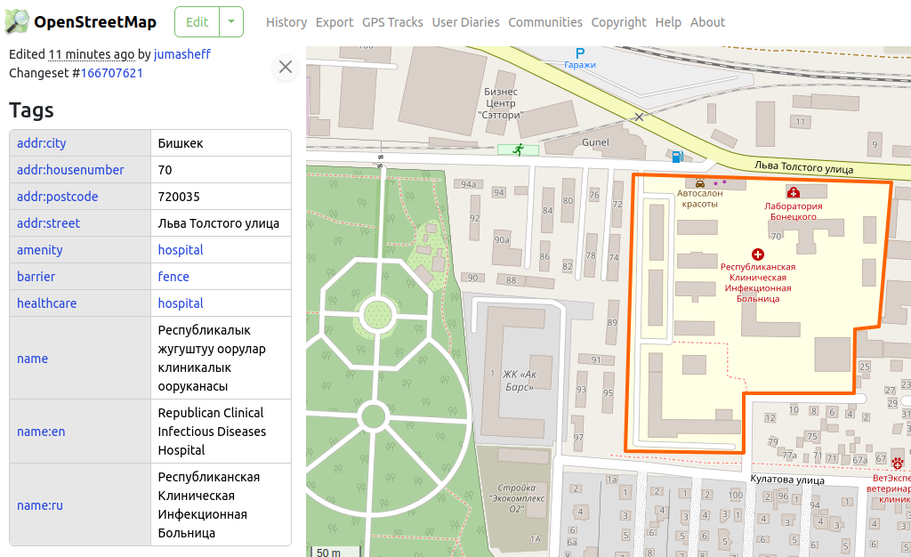Click the Tags heading
911x557 pixels.
click(31, 110)
